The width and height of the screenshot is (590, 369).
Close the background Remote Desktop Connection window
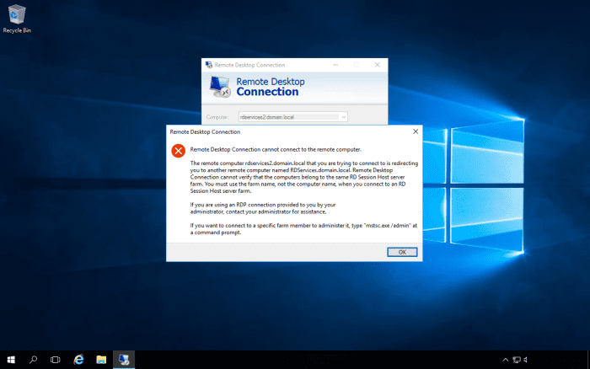(x=378, y=65)
